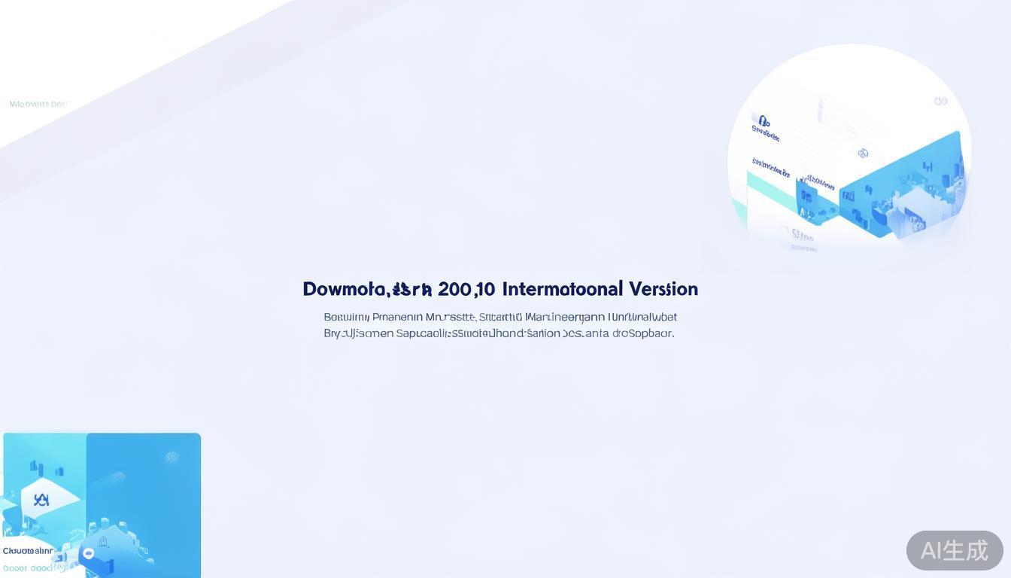
Task: Open the small gear icon in the illustration center
Action: (x=863, y=154)
